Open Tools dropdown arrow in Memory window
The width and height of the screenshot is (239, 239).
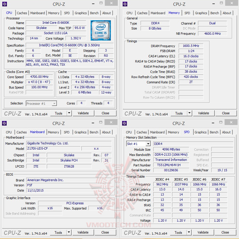[189, 113]
